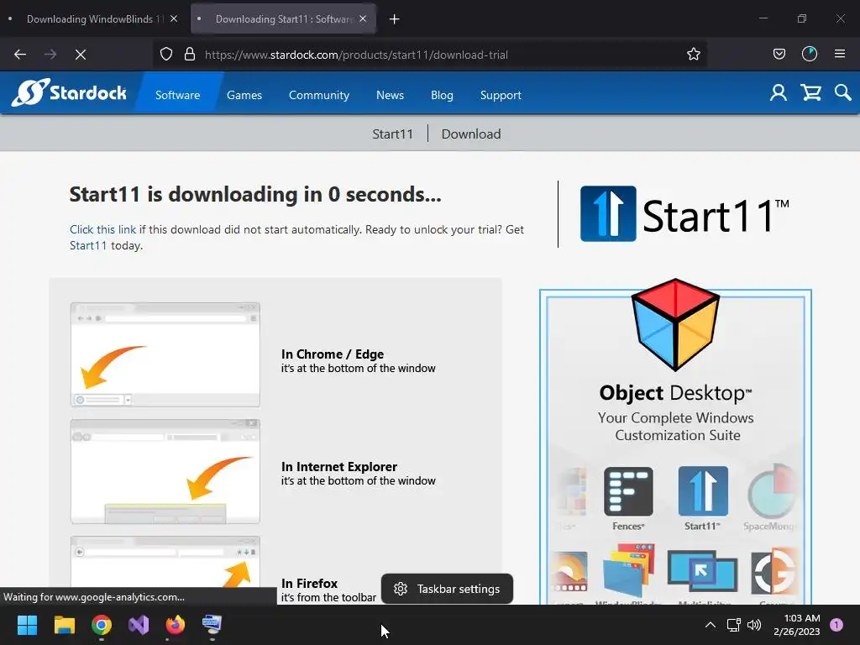
Task: Open the Games menu
Action: tap(244, 95)
